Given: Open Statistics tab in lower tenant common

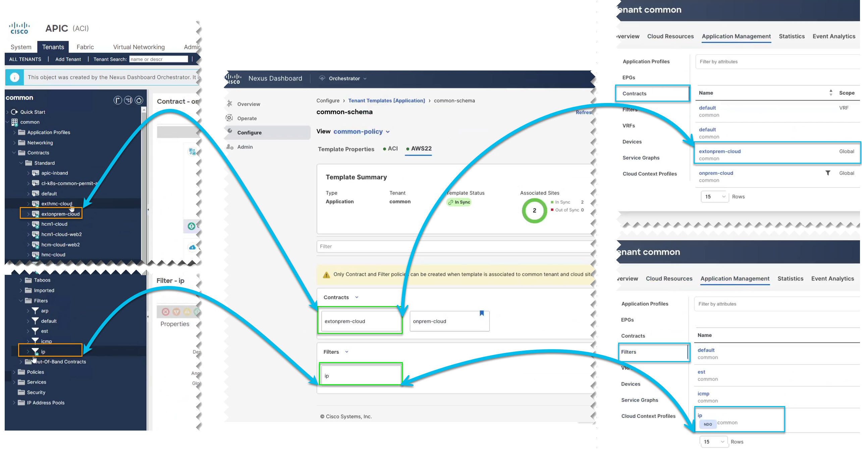Looking at the screenshot, I should [790, 279].
